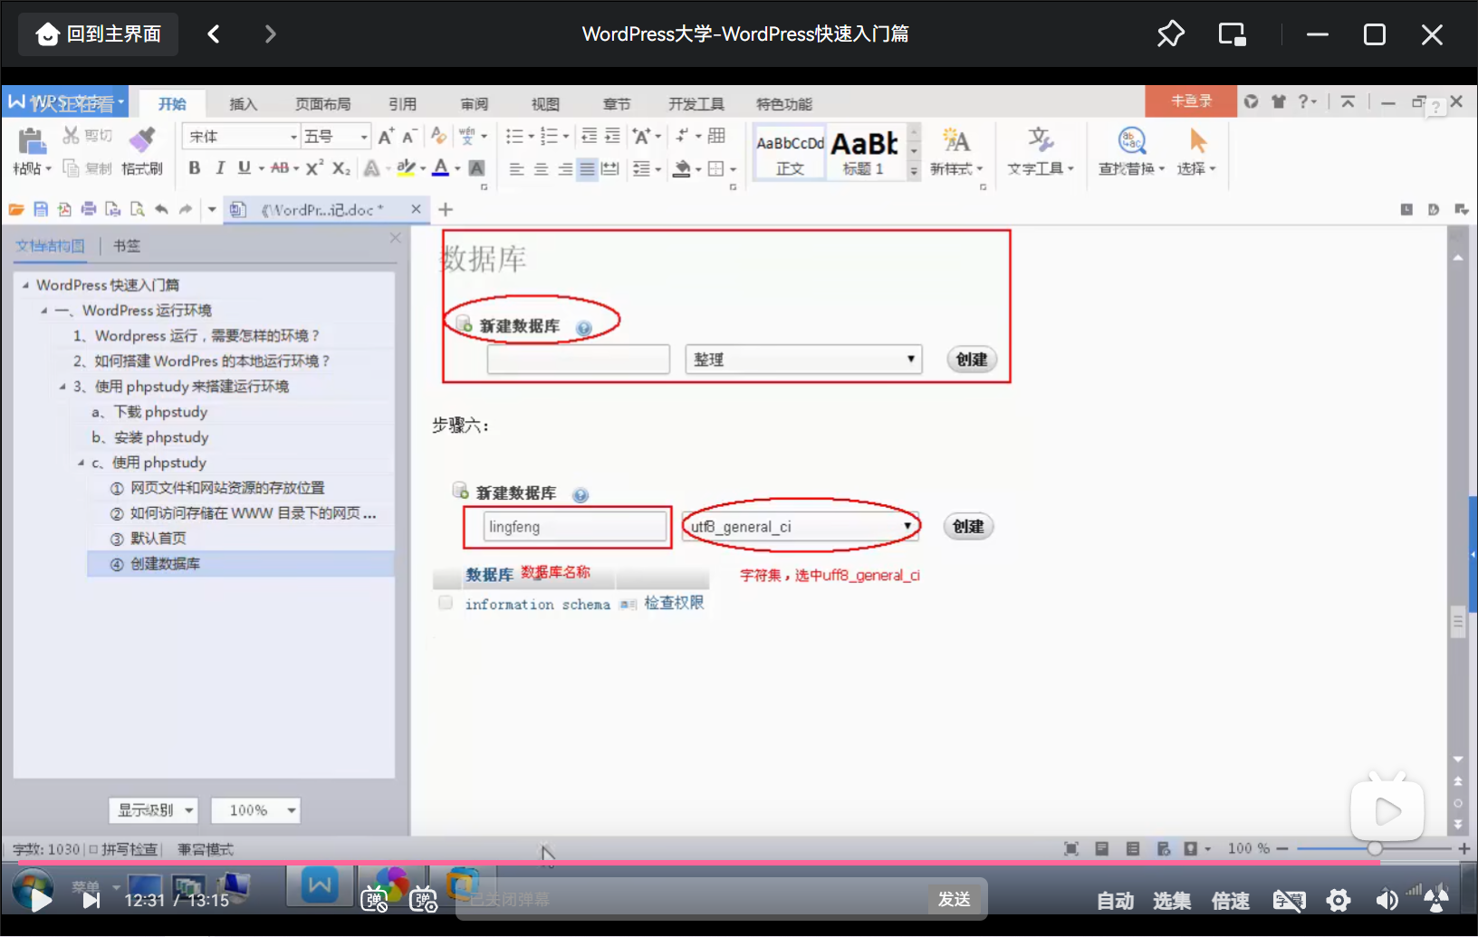The height and width of the screenshot is (937, 1478).
Task: Click the Print icon in quick toolbar
Action: (89, 210)
